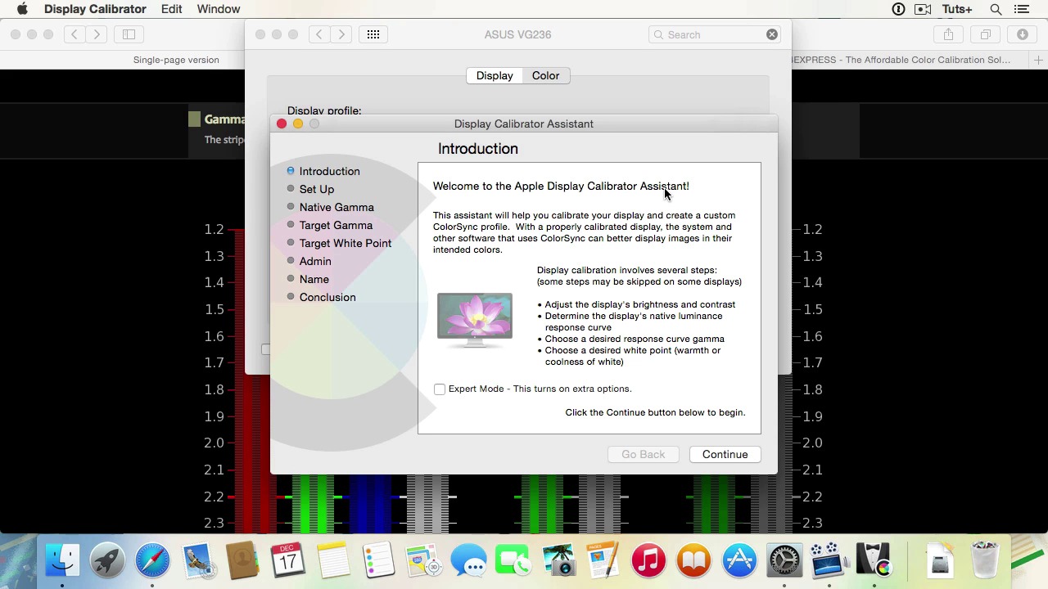Enable the Expert Mode checkbox

click(440, 389)
